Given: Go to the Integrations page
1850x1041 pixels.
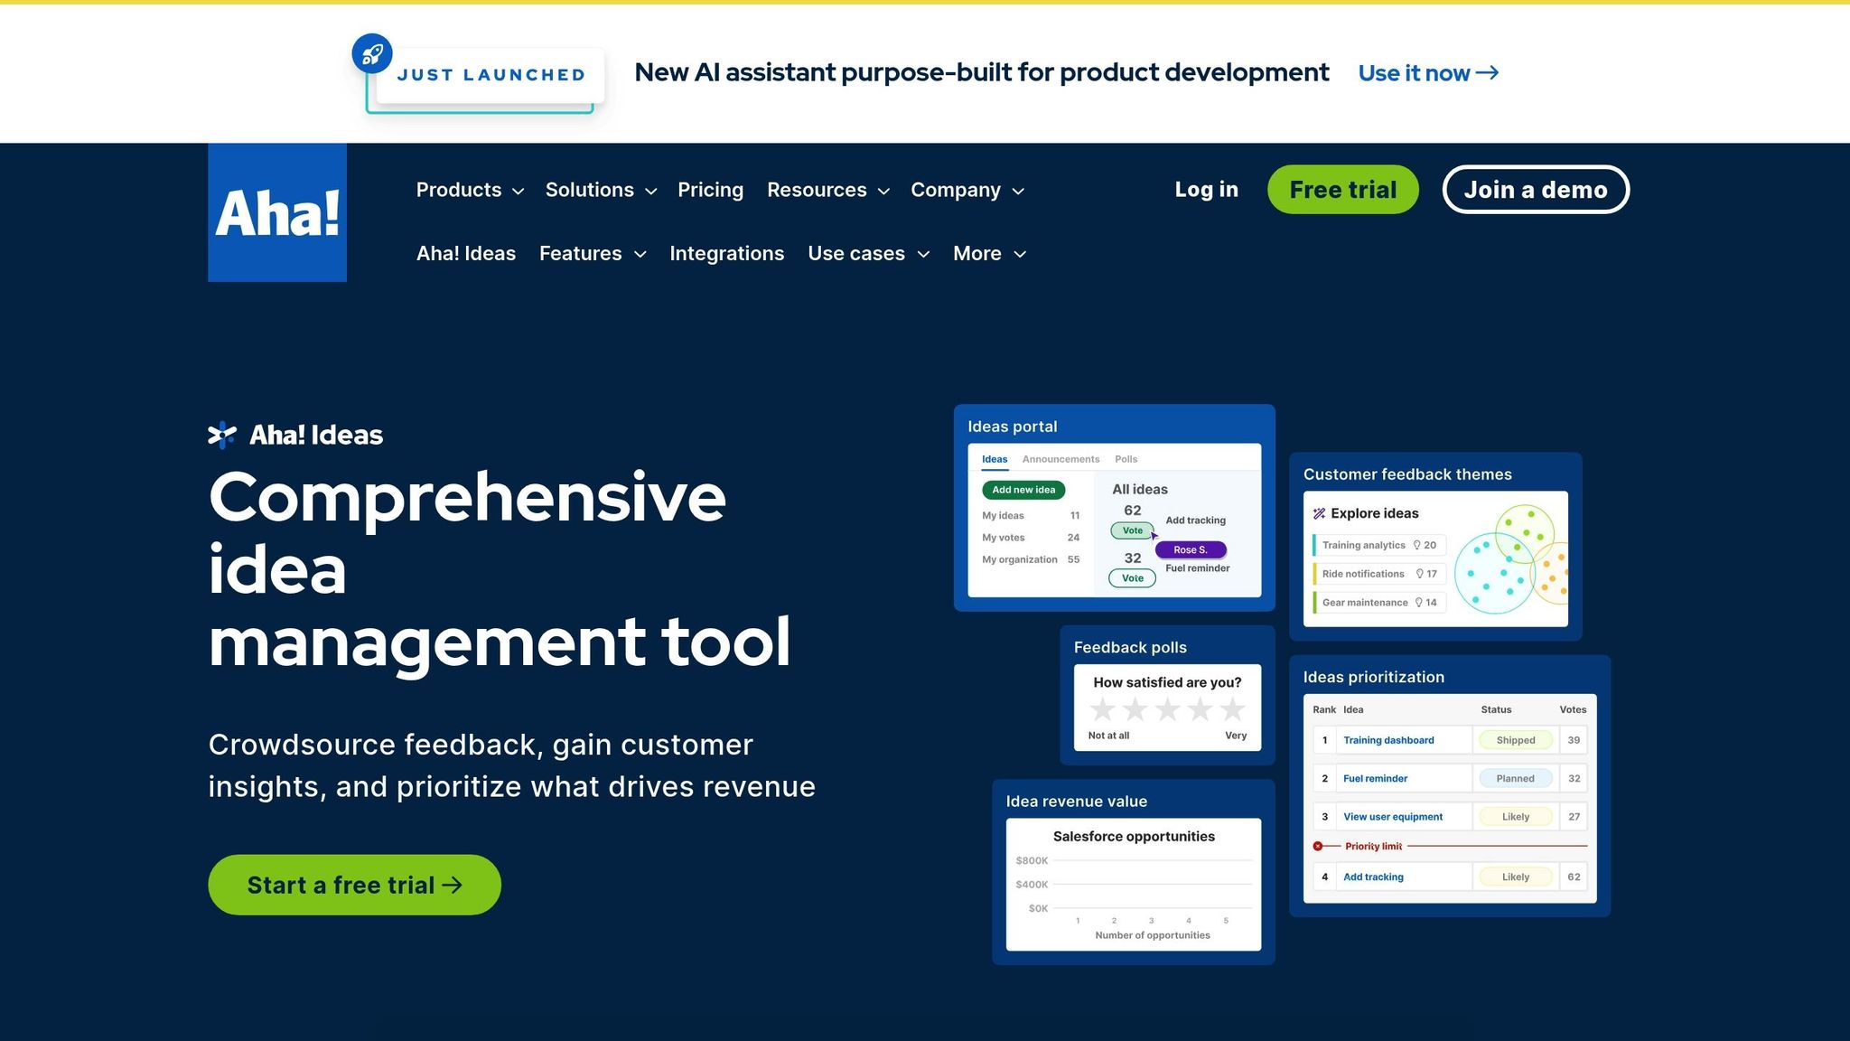Looking at the screenshot, I should pos(726,254).
